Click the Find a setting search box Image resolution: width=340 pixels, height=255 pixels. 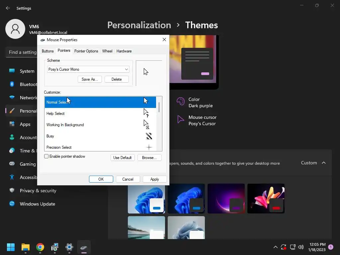coord(22,52)
